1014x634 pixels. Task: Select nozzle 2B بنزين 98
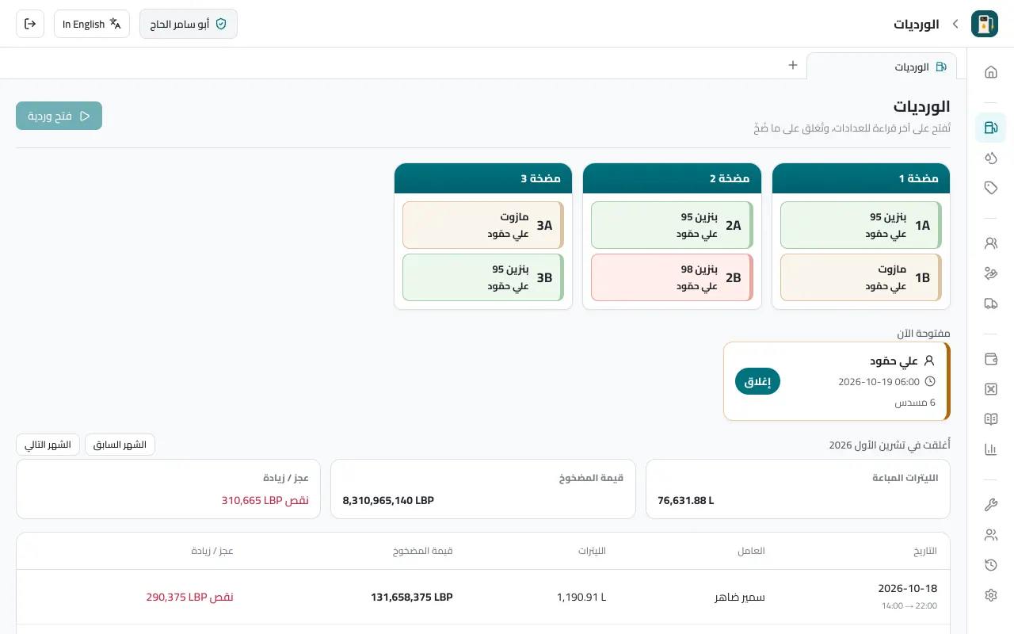coord(672,277)
